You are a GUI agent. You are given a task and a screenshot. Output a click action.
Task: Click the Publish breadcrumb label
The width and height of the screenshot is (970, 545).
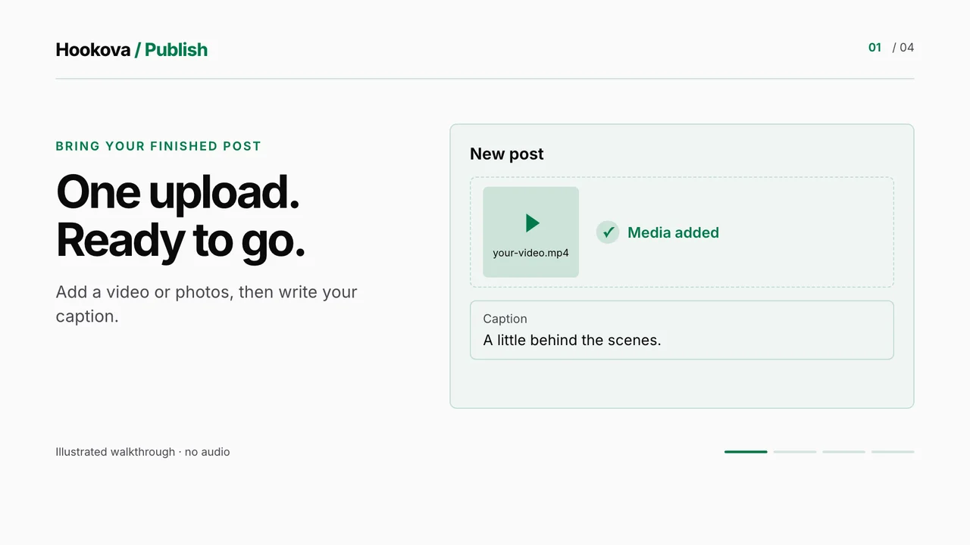pos(176,50)
